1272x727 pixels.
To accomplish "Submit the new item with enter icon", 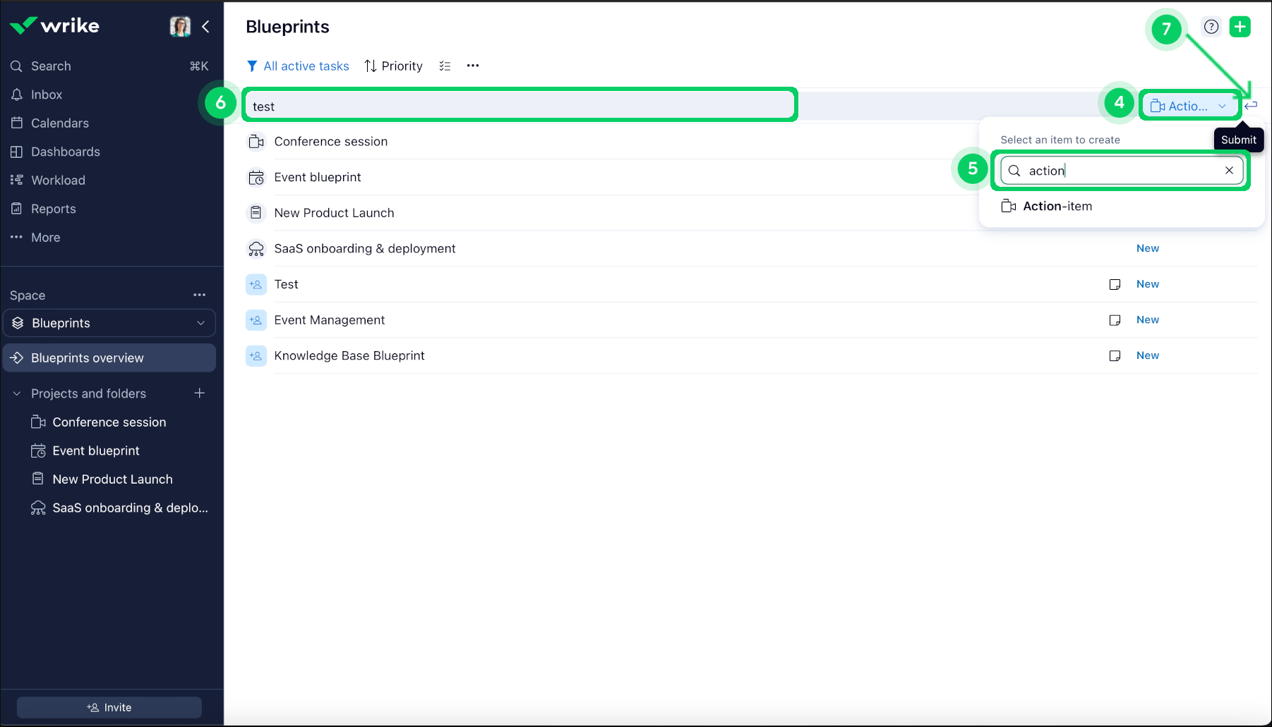I will pos(1251,106).
